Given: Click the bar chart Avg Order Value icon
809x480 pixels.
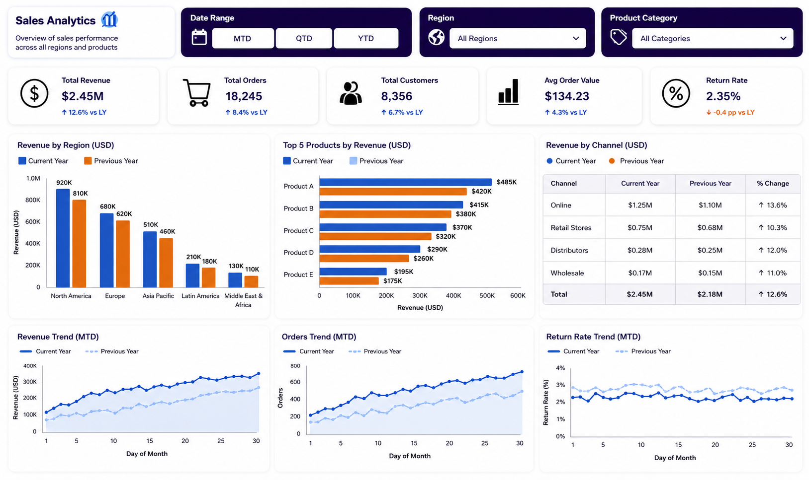Looking at the screenshot, I should [x=508, y=92].
